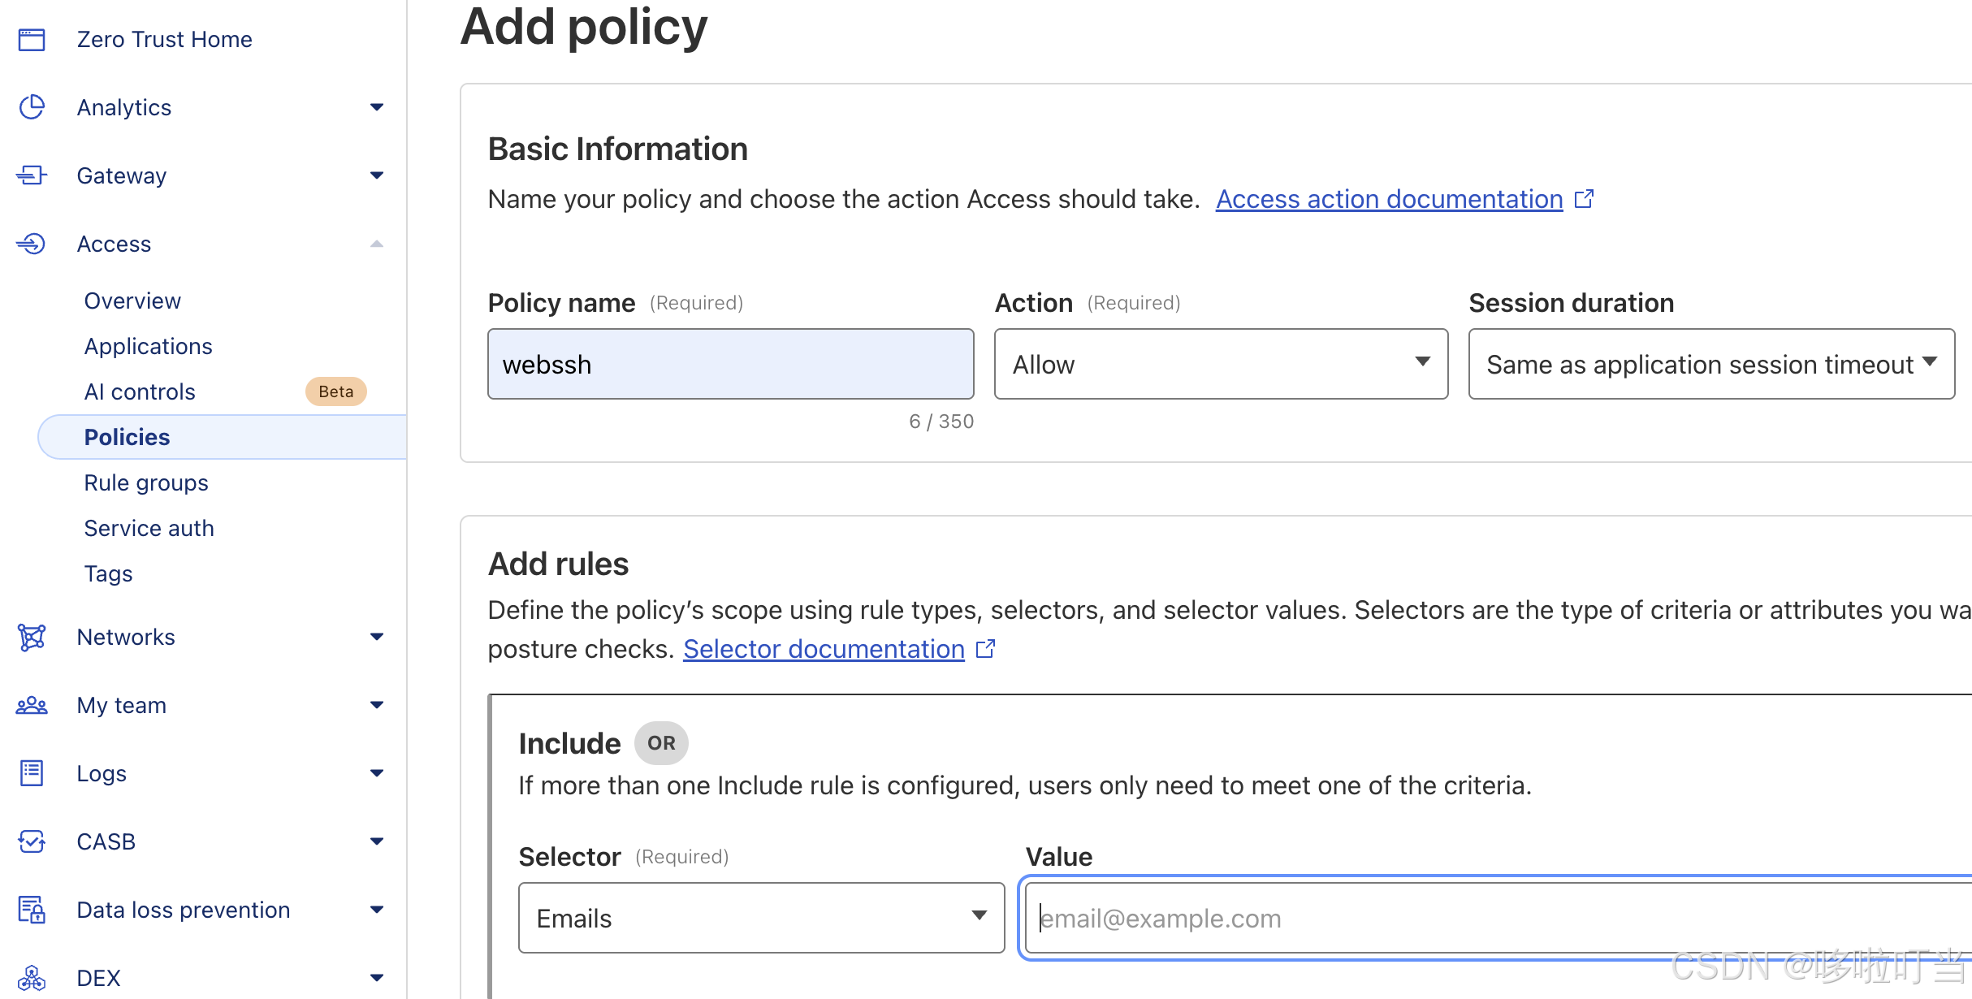The width and height of the screenshot is (1972, 999).
Task: Click the CASB checkmark icon
Action: (32, 841)
